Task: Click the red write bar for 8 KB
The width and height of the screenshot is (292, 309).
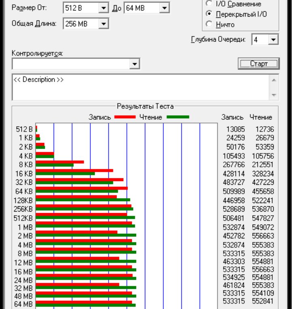Action: 60,162
